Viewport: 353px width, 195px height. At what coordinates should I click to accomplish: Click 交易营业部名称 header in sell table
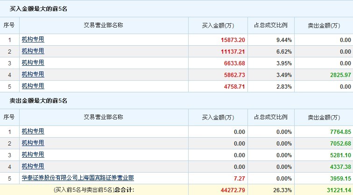point(103,117)
